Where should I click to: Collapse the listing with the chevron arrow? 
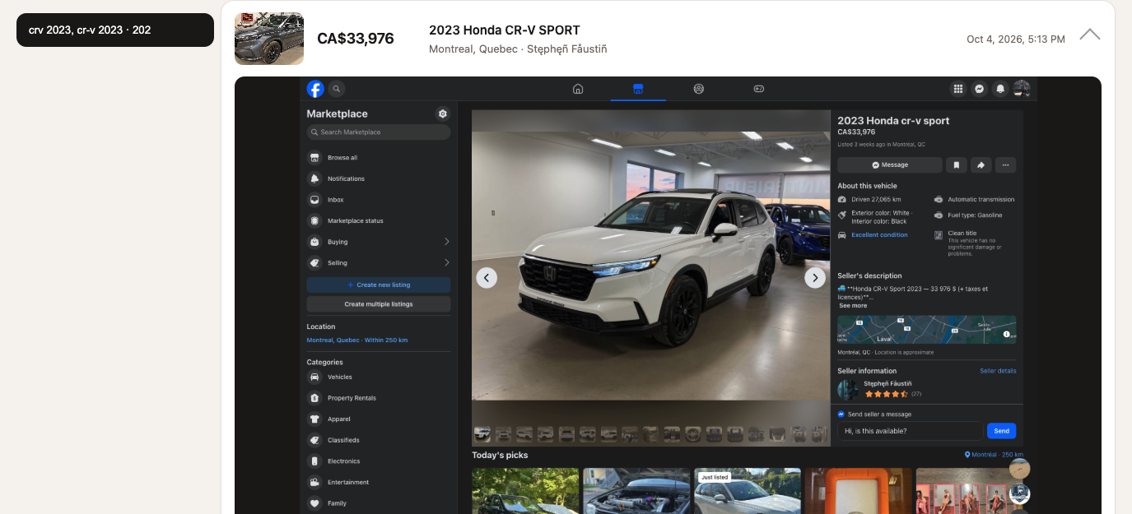[x=1090, y=35]
